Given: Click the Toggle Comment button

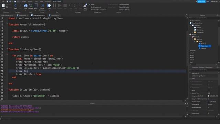Looking at the screenshot, I should 124,4.
